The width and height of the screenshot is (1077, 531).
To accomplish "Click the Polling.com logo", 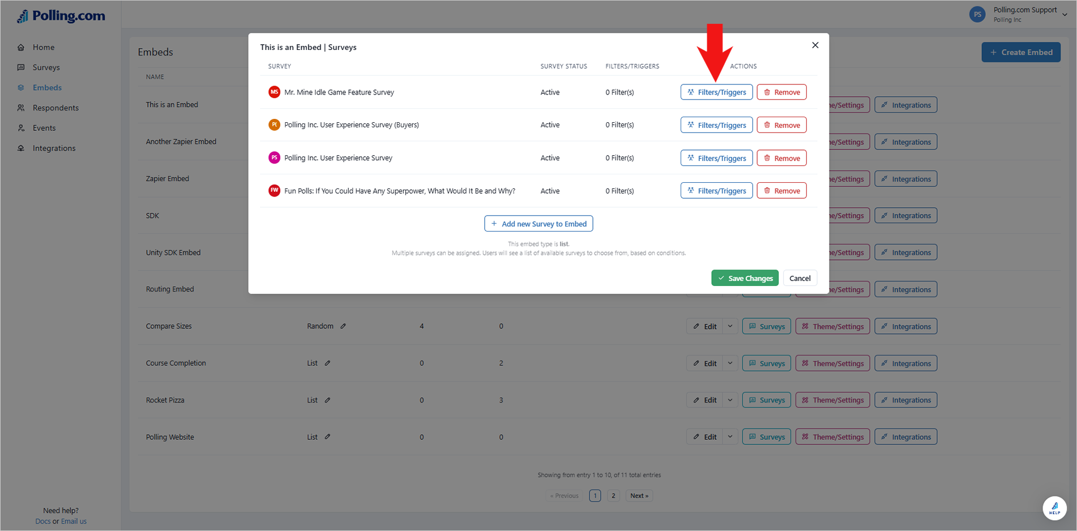I will click(61, 16).
